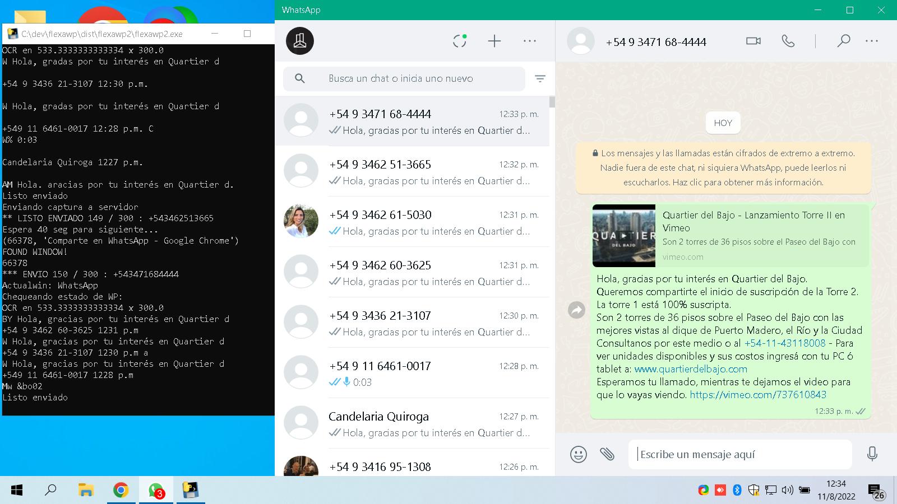Open File Explorer from the taskbar
Screen dimensions: 897x504
(86, 491)
